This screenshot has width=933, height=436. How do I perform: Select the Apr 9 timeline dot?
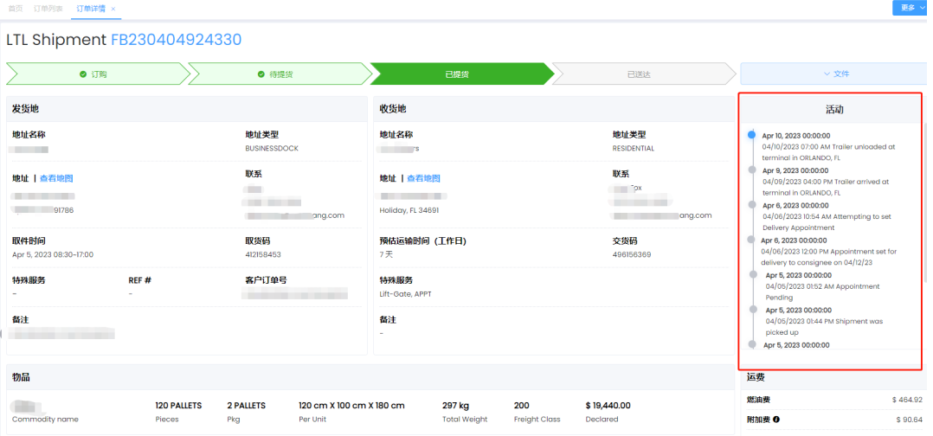coord(753,170)
